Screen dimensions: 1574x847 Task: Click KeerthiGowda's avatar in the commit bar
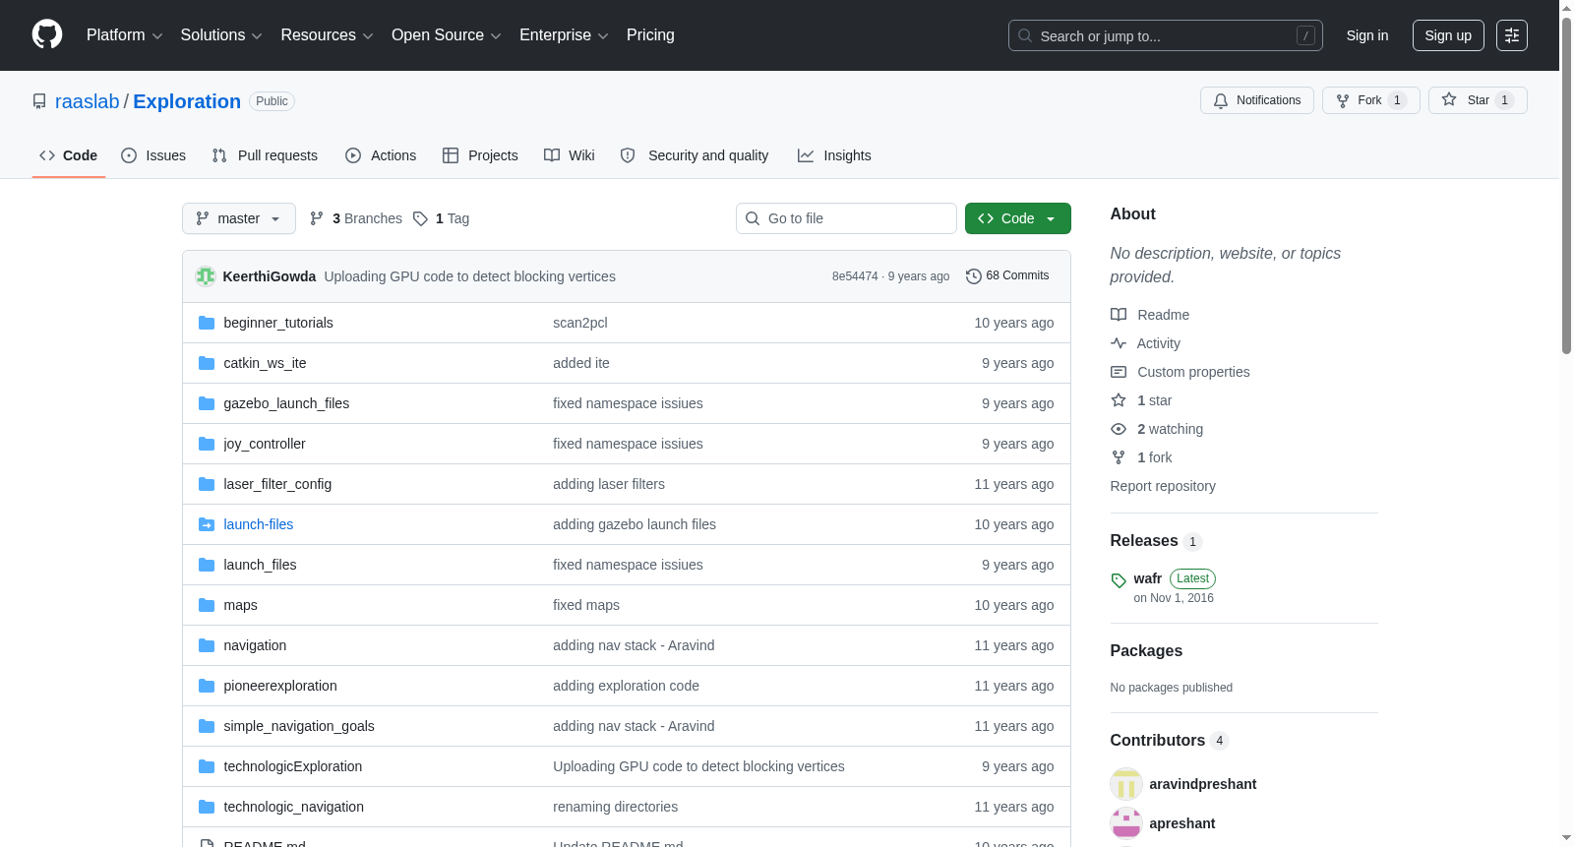pyautogui.click(x=206, y=276)
